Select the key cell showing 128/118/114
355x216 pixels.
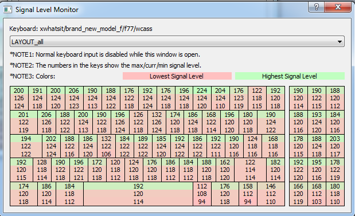42,170
